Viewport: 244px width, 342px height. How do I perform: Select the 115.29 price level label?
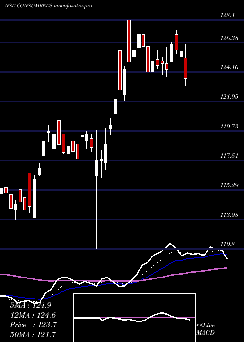click(229, 185)
